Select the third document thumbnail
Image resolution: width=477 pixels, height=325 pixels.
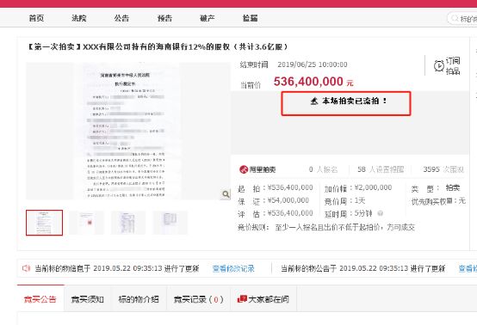(128, 223)
